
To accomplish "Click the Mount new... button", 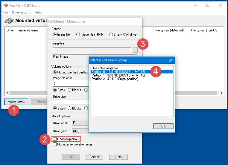I will [16, 102].
